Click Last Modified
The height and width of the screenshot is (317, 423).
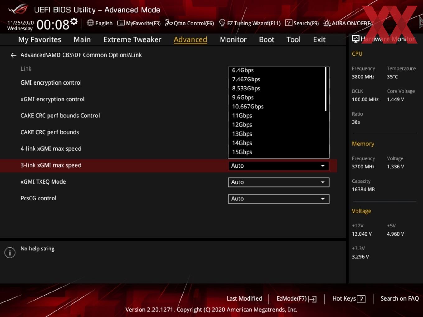coord(244,299)
